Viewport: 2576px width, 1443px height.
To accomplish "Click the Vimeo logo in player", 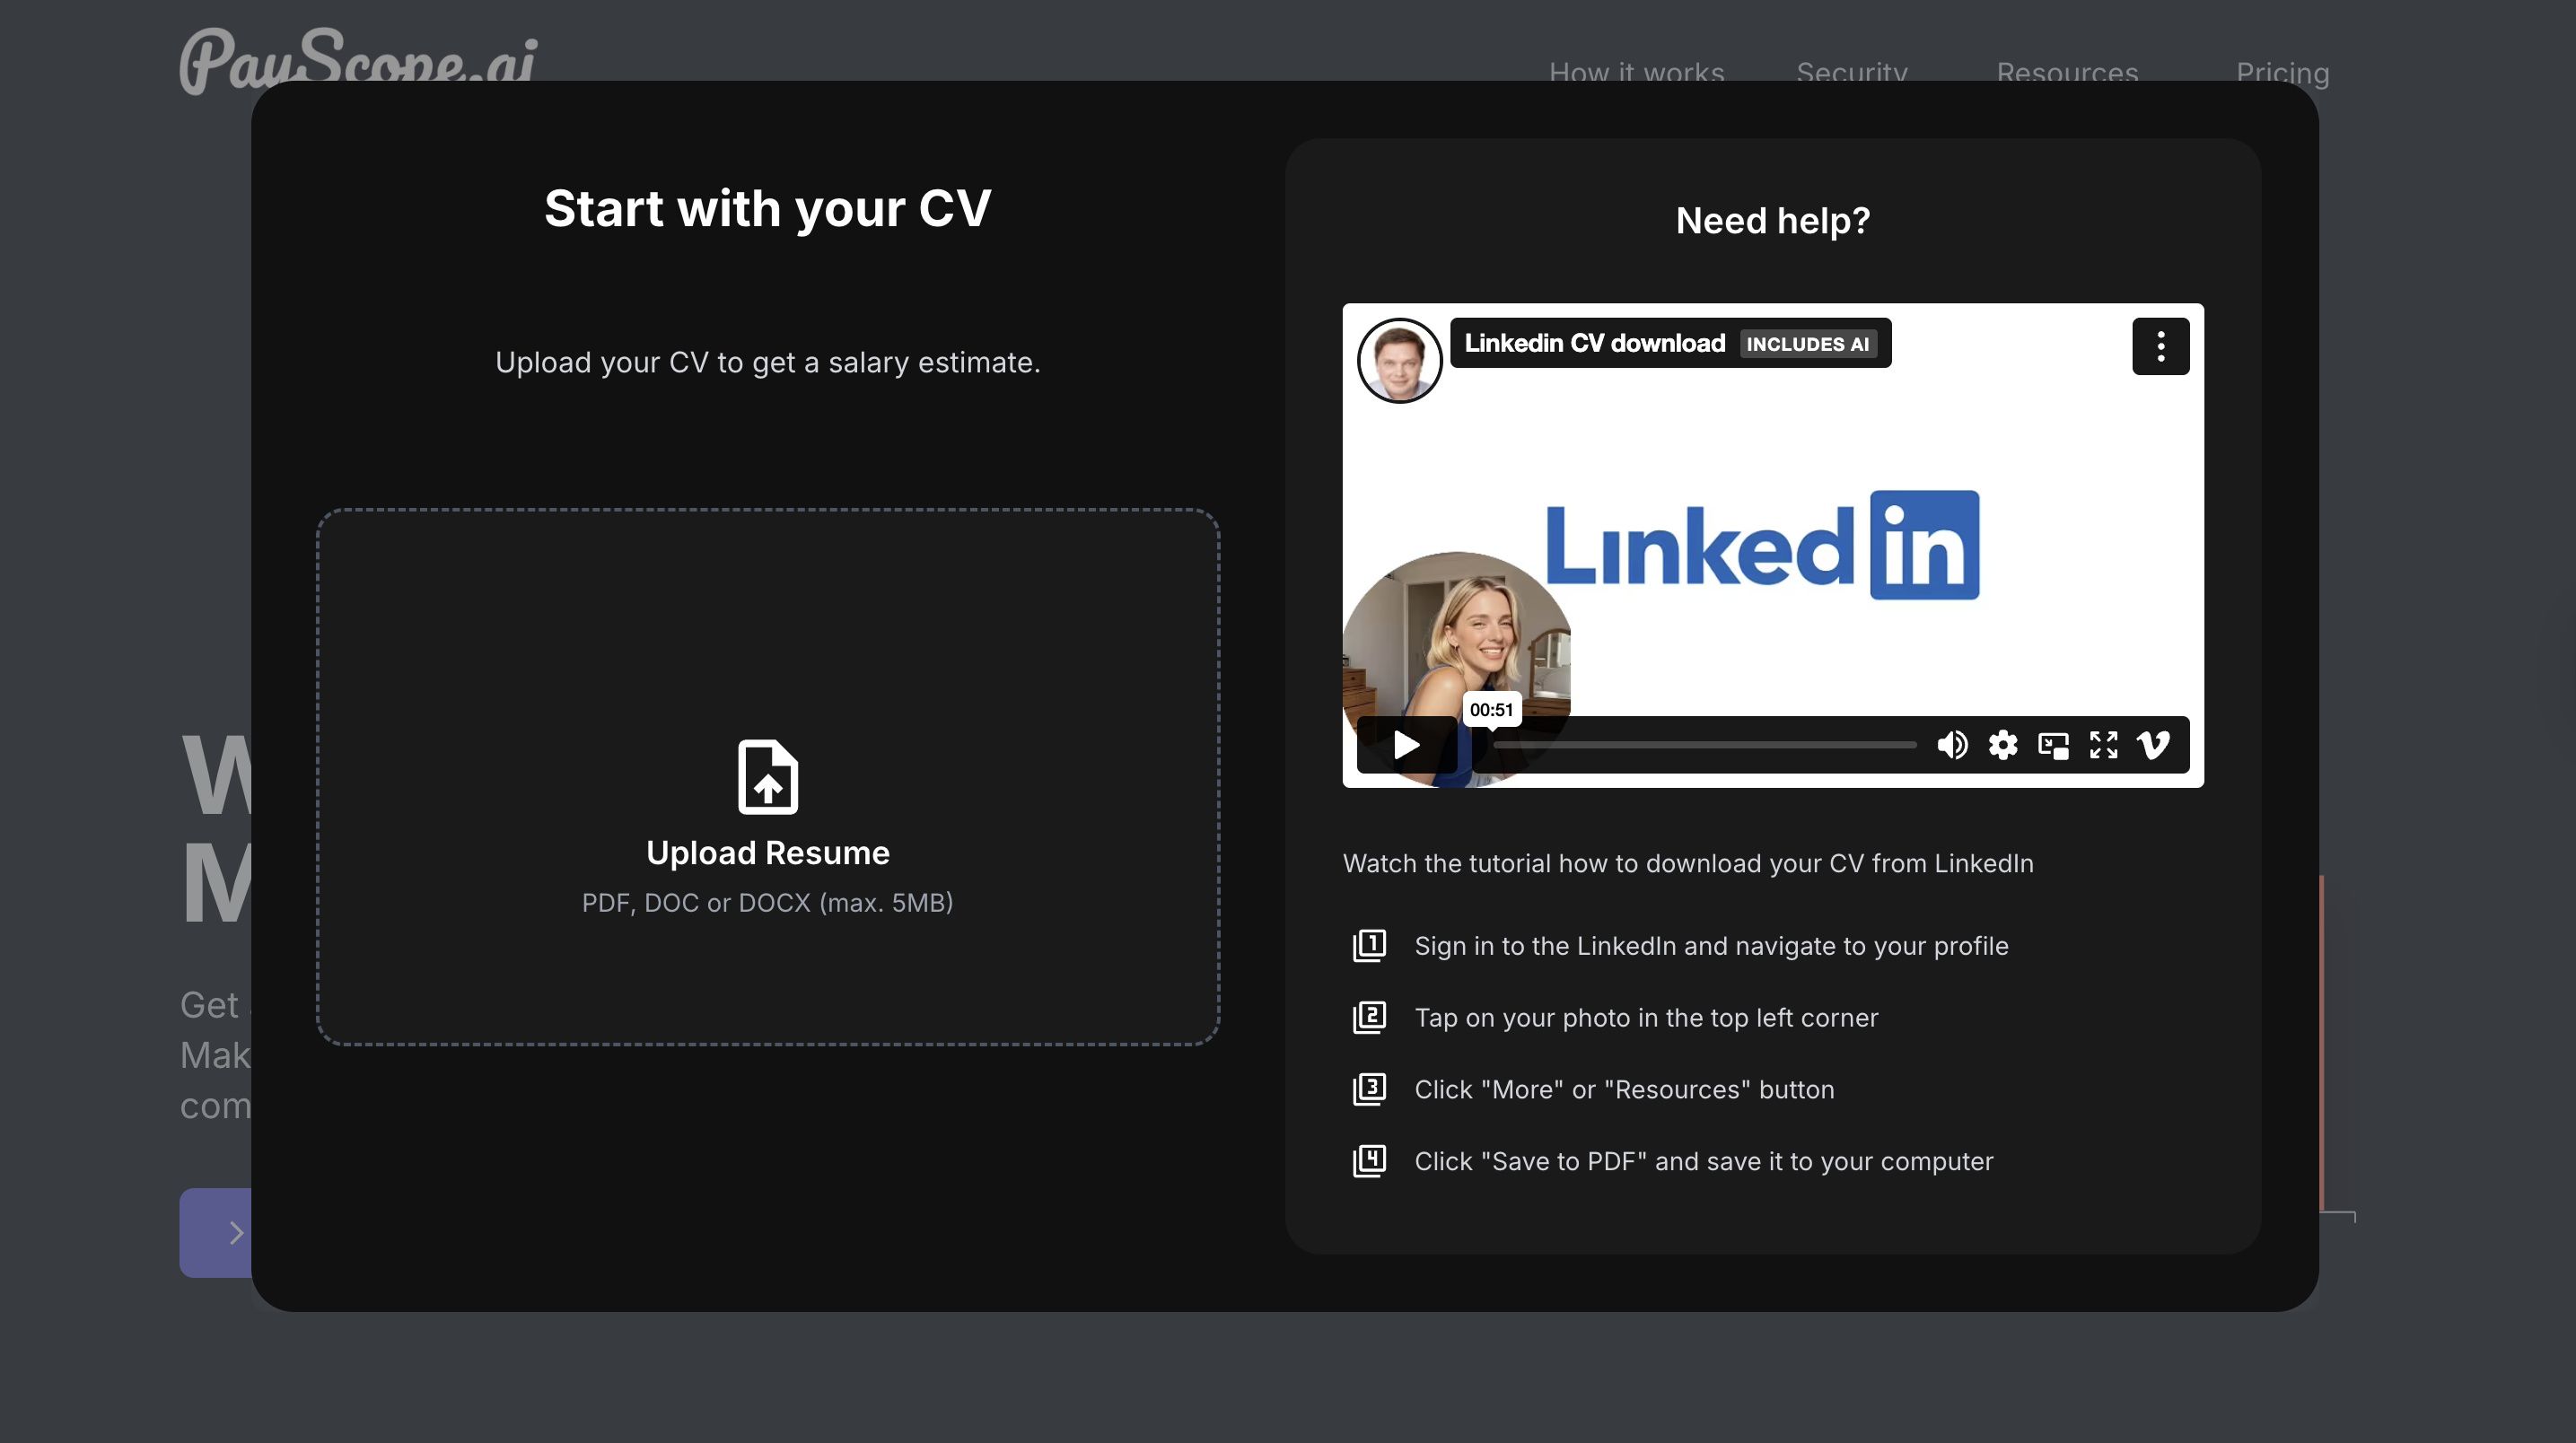I will 2153,745.
